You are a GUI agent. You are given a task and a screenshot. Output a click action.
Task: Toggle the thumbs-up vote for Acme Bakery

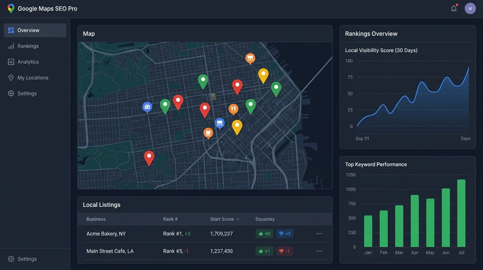click(x=264, y=233)
